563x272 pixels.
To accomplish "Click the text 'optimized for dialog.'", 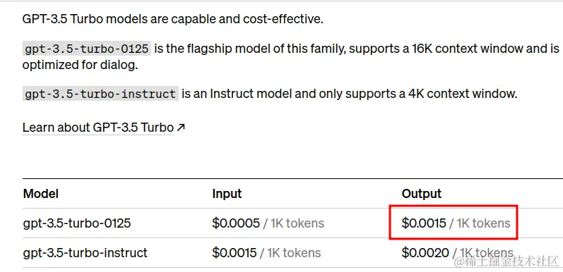I will [80, 66].
